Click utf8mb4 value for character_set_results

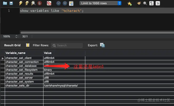pos(64,74)
